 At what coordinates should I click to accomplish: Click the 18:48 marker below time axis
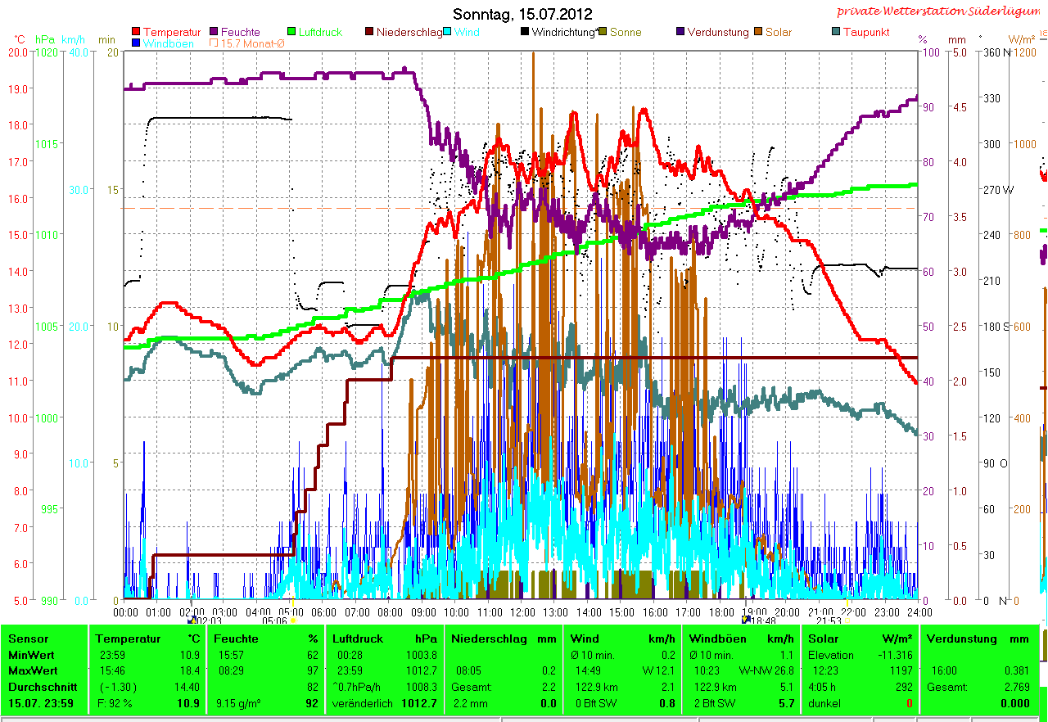tap(762, 621)
